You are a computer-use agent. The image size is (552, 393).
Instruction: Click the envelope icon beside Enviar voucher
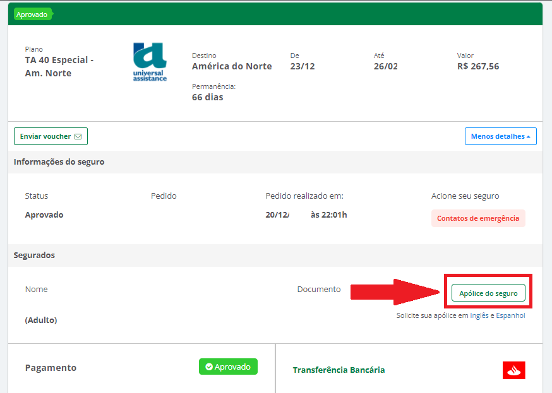[x=78, y=136]
